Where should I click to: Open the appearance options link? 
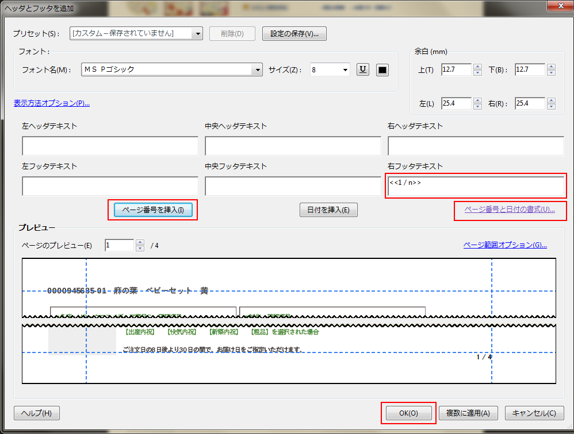pyautogui.click(x=52, y=103)
